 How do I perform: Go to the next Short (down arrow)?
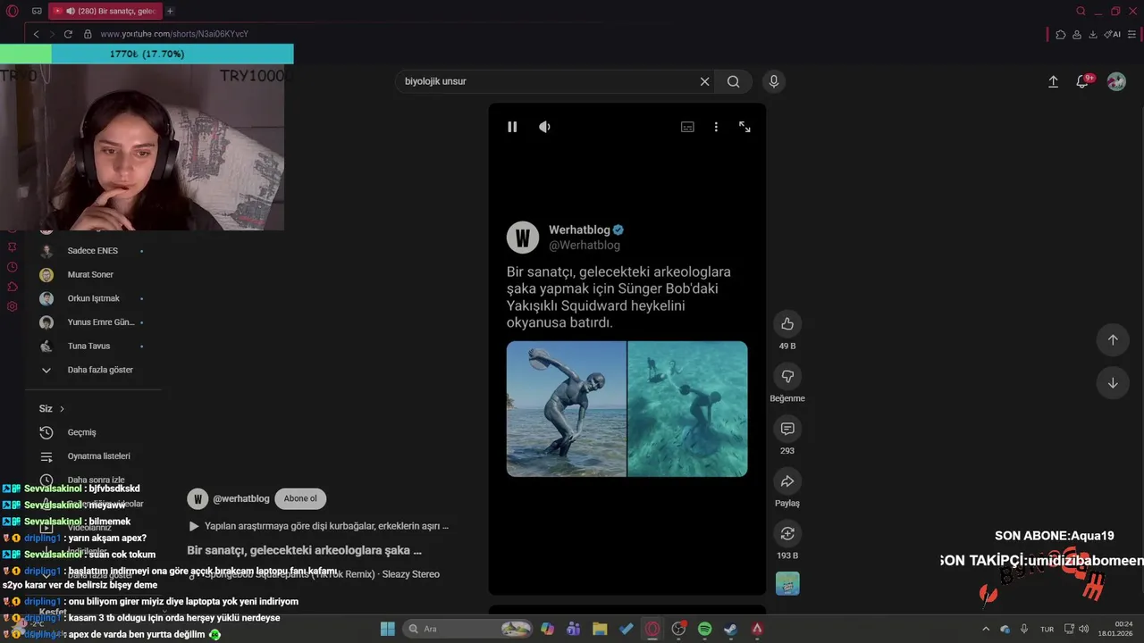coord(1113,383)
